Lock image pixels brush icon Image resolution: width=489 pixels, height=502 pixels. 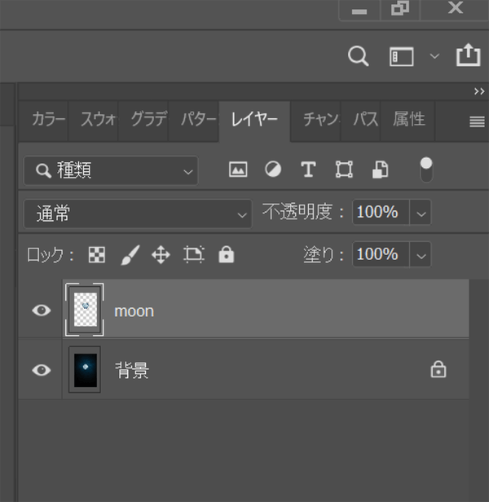[x=130, y=255]
